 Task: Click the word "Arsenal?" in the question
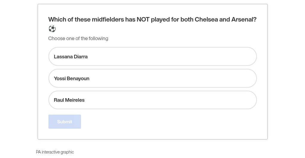(x=244, y=20)
